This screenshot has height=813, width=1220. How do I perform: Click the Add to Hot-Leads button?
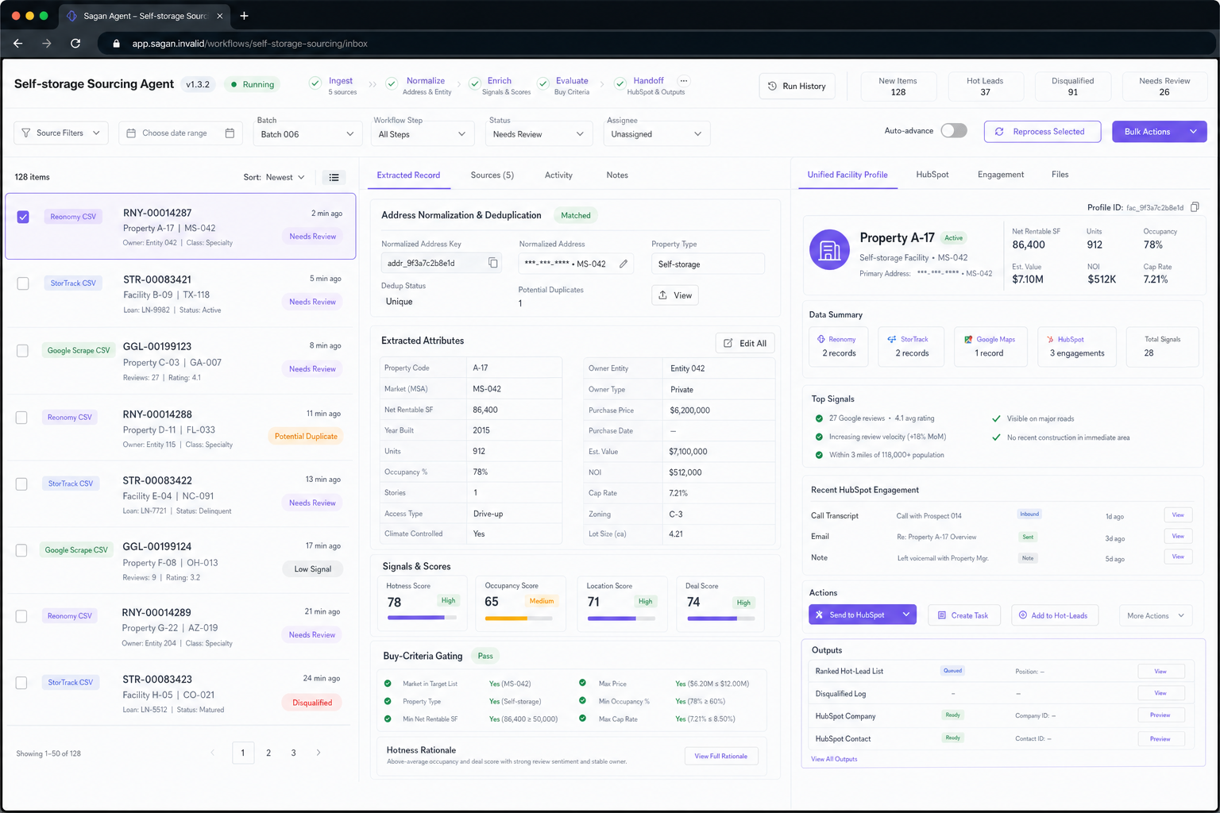click(x=1055, y=615)
